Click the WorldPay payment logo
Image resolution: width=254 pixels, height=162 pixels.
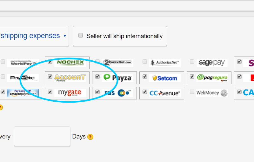23,63
